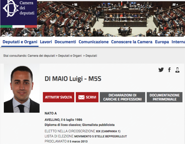
Task: Click the personal page person icon
Action: pyautogui.click(x=177, y=70)
